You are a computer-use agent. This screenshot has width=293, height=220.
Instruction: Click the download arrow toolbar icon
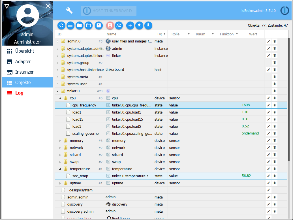click(x=148, y=25)
